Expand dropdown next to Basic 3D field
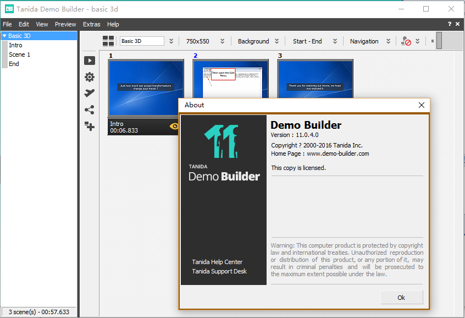Screen dimensions: 465x318 click(171, 41)
